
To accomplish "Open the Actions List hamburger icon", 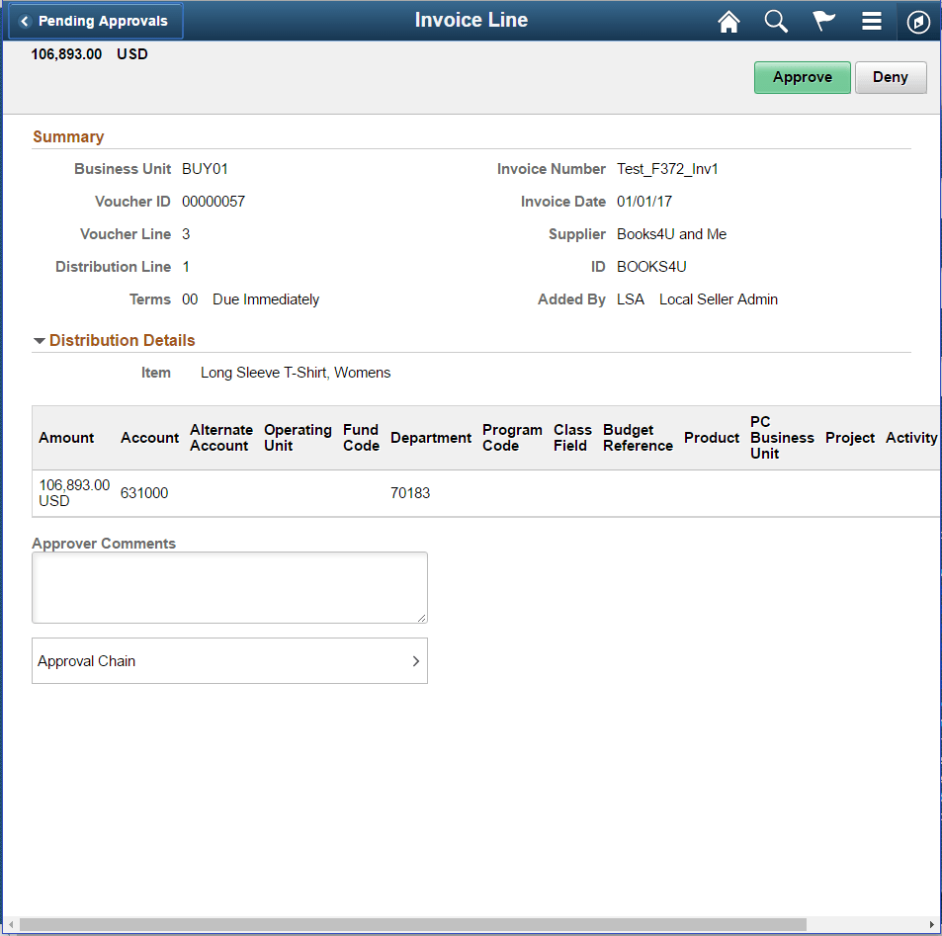I will click(871, 21).
